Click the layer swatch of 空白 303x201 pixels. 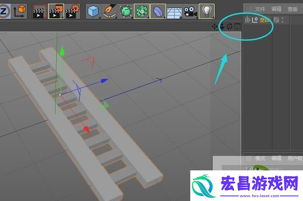tap(276, 20)
